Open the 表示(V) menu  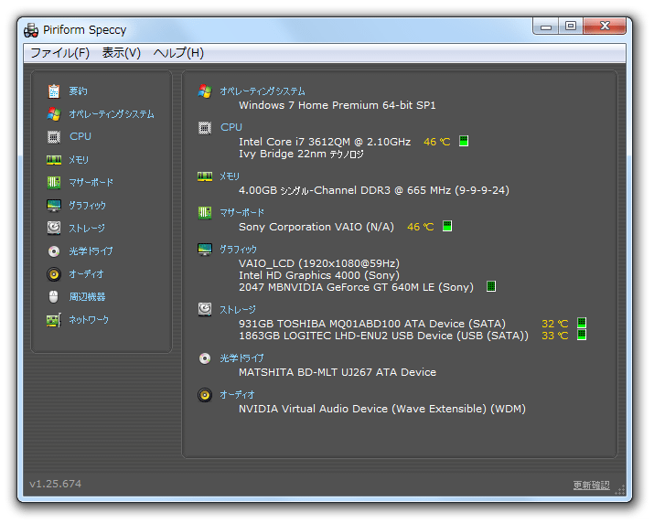121,53
